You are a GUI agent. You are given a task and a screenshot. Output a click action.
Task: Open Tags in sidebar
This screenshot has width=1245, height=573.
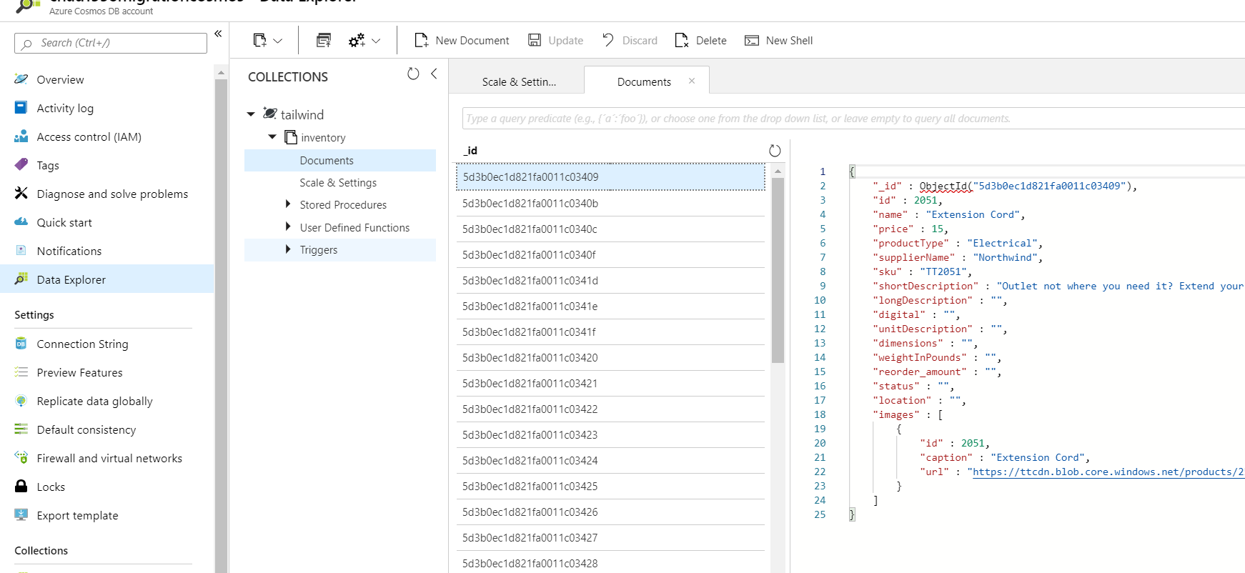pyautogui.click(x=107, y=165)
